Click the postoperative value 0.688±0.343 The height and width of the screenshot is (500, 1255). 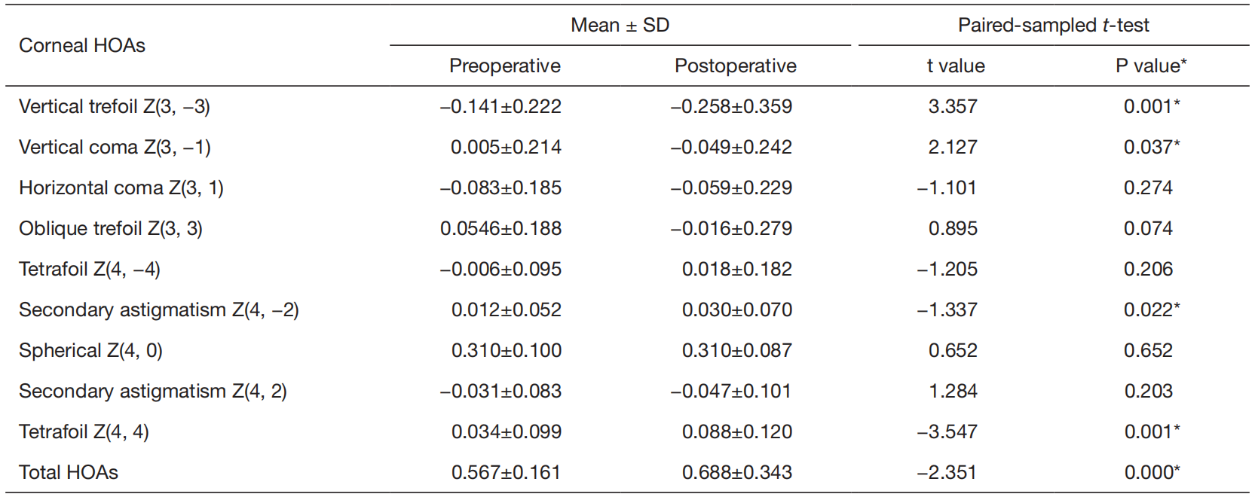tap(736, 473)
